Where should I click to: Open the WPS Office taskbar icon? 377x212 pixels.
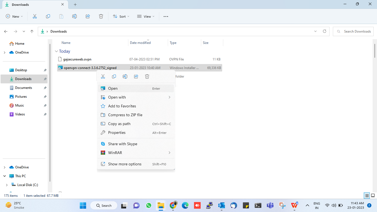(294, 205)
